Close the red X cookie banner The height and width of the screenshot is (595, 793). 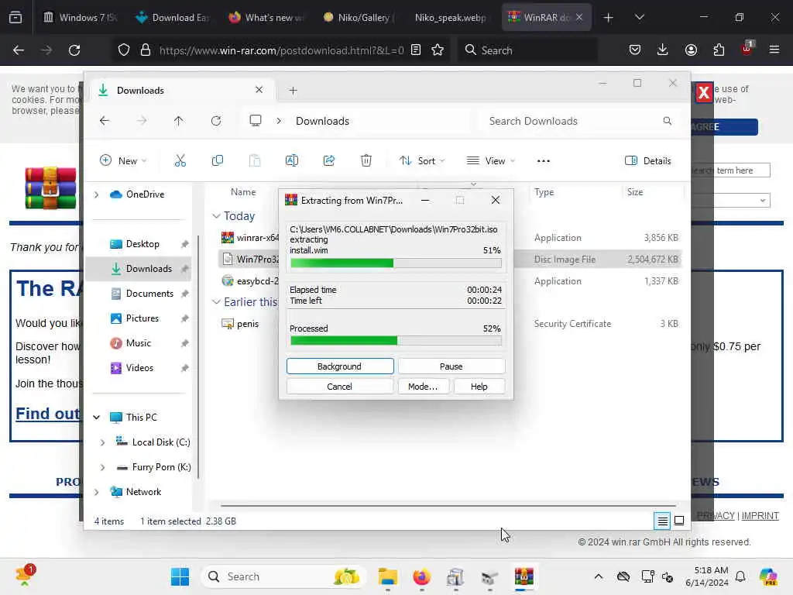703,93
